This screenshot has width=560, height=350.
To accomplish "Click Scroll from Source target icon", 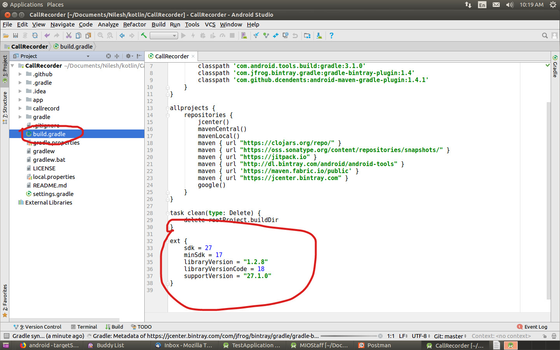I will (x=108, y=56).
